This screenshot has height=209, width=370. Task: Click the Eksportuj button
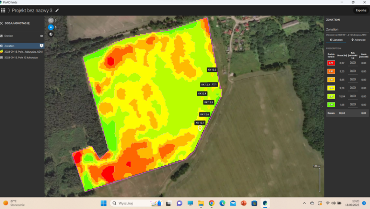coord(360,10)
